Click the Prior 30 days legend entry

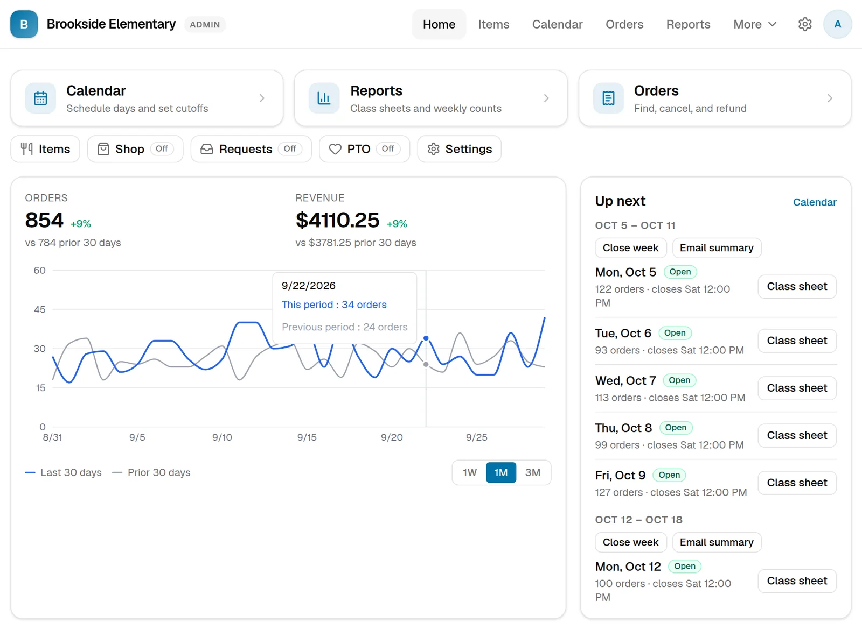(x=151, y=472)
